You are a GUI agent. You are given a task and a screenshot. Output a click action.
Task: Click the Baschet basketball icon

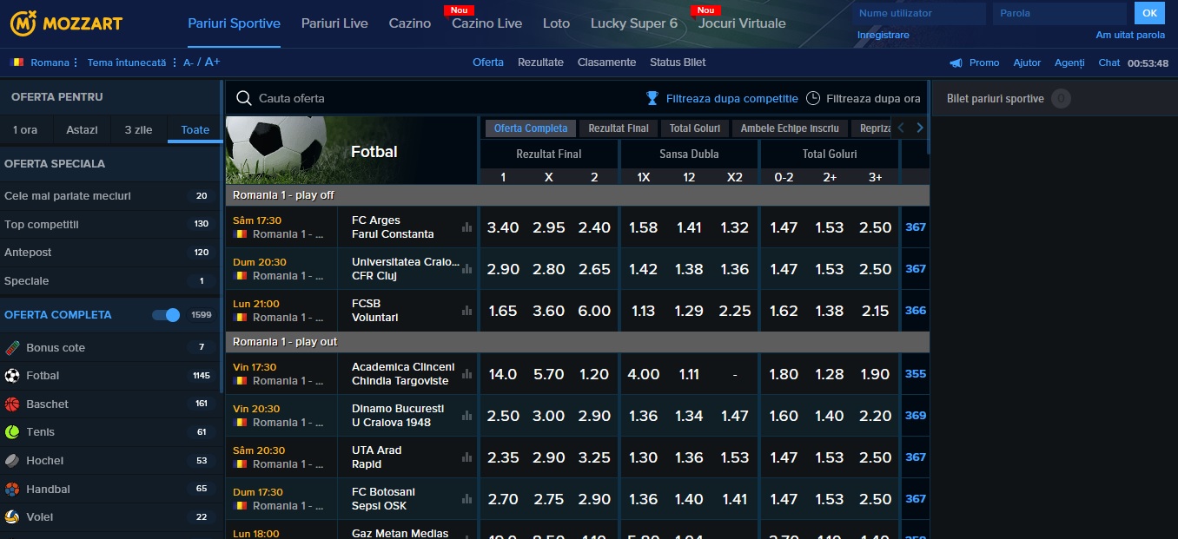(12, 404)
